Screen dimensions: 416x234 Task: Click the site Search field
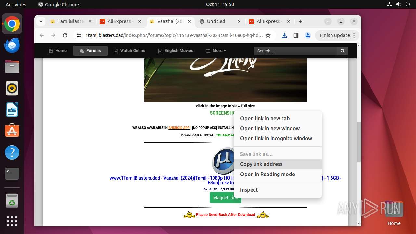pos(295,51)
